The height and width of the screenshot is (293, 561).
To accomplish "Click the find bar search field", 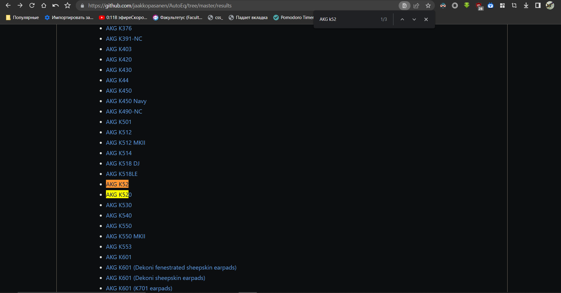I will 347,19.
